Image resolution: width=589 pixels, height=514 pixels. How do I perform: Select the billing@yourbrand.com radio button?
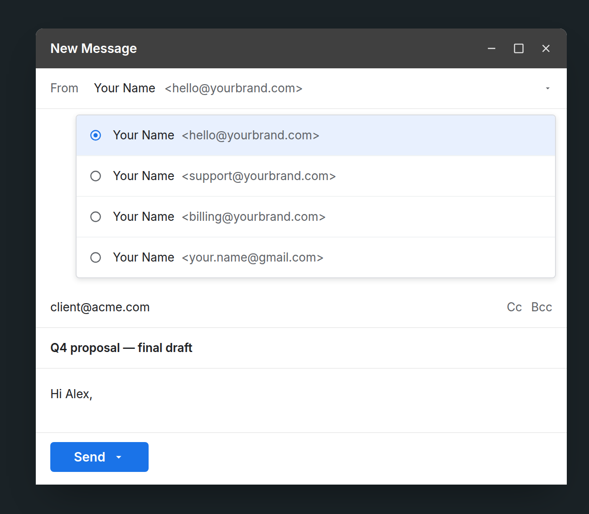pos(96,217)
